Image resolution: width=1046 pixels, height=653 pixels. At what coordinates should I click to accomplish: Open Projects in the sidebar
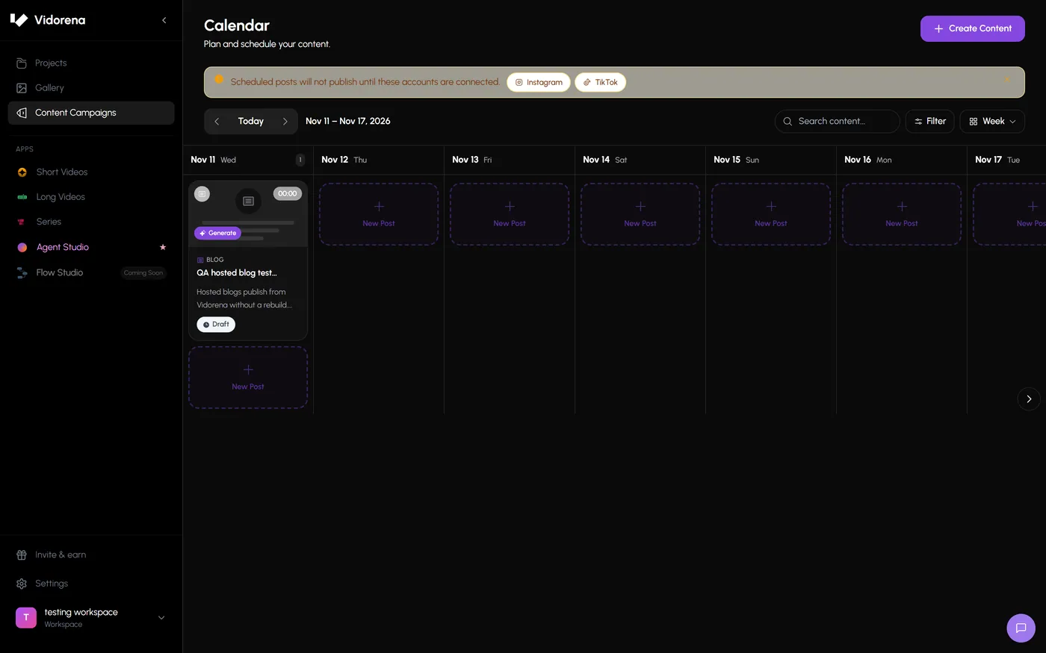[91, 63]
